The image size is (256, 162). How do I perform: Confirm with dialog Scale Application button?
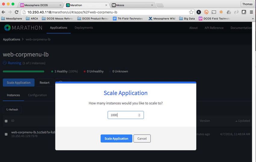pos(117,139)
